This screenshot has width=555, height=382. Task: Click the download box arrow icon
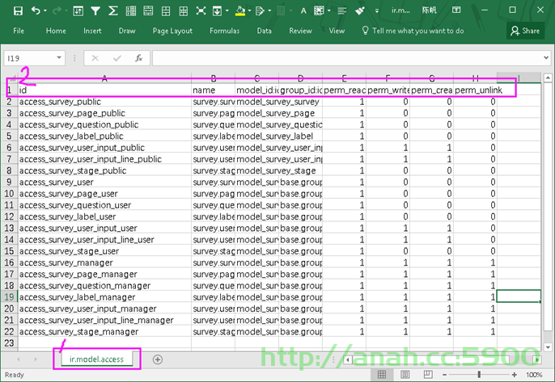point(217,11)
